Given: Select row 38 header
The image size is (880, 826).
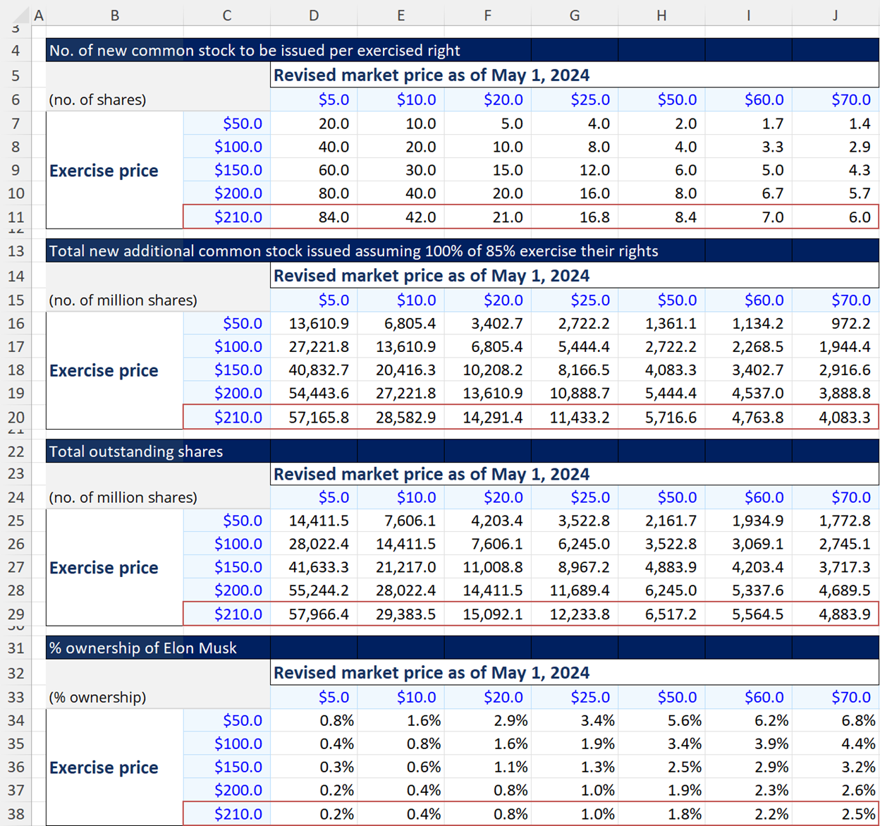Looking at the screenshot, I should 16,814.
